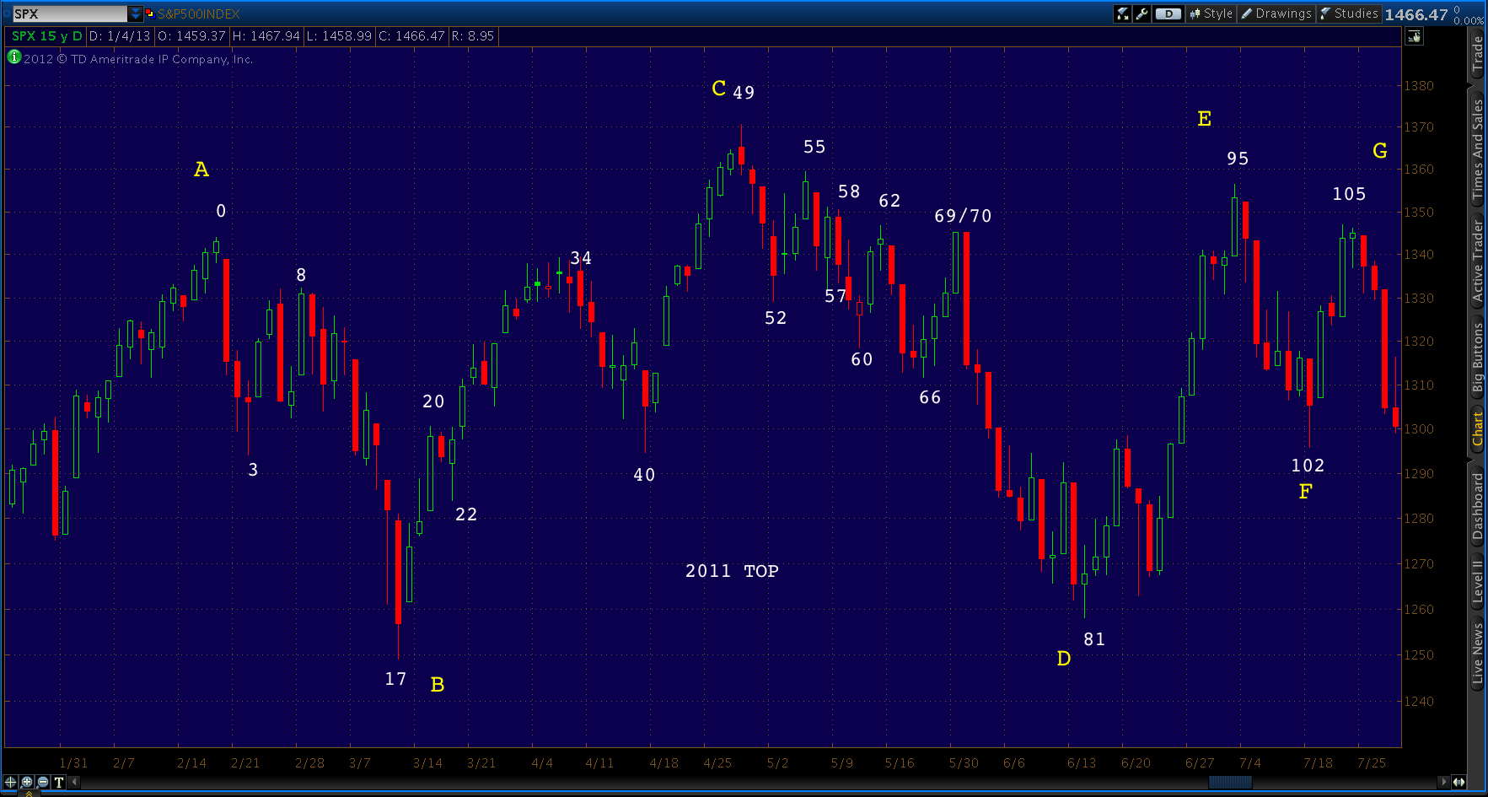Click the yellow letter E annotation
Screen dimensions: 1488x797
tap(1205, 119)
